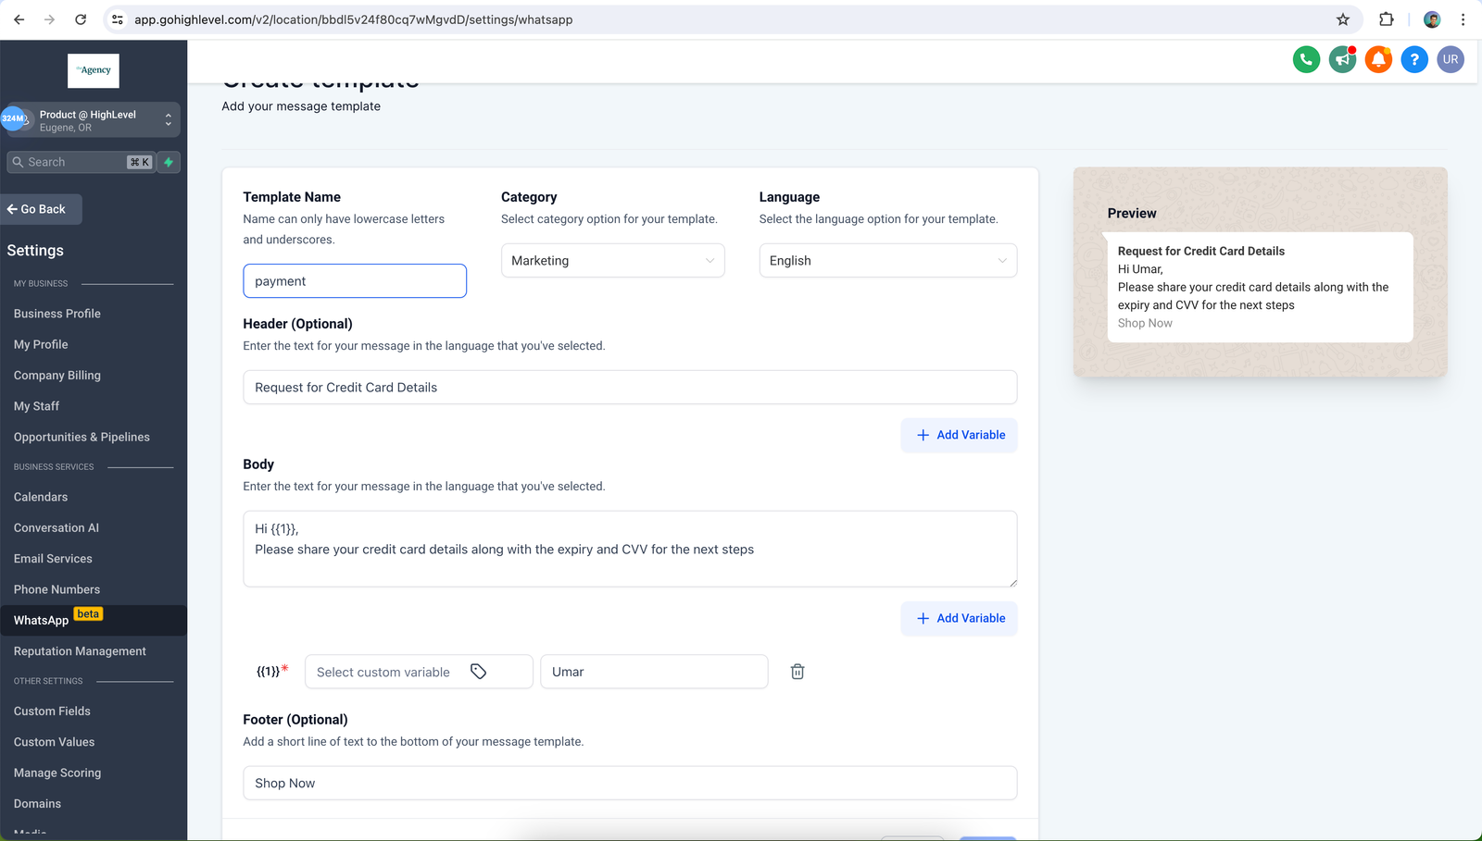The width and height of the screenshot is (1482, 841).
Task: Open the Chrome extensions puzzle icon
Action: point(1387,19)
